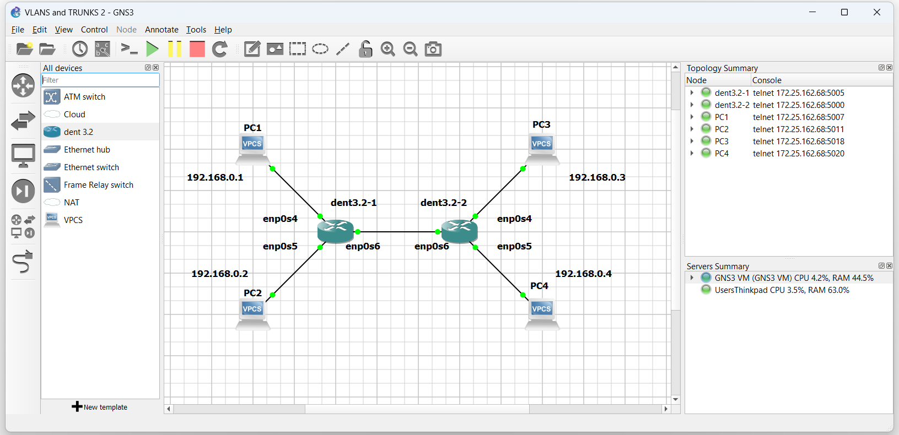The width and height of the screenshot is (899, 435).
Task: Suspend all nodes with yellow pause
Action: point(175,49)
